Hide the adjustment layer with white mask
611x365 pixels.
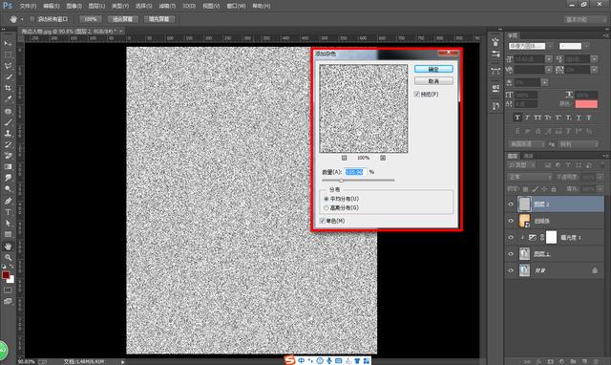click(511, 238)
